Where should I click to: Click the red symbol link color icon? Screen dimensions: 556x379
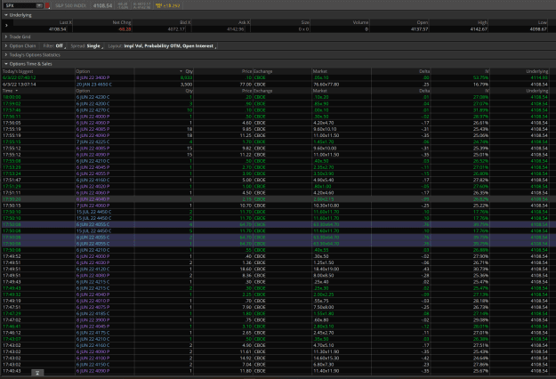pyautogui.click(x=47, y=5)
